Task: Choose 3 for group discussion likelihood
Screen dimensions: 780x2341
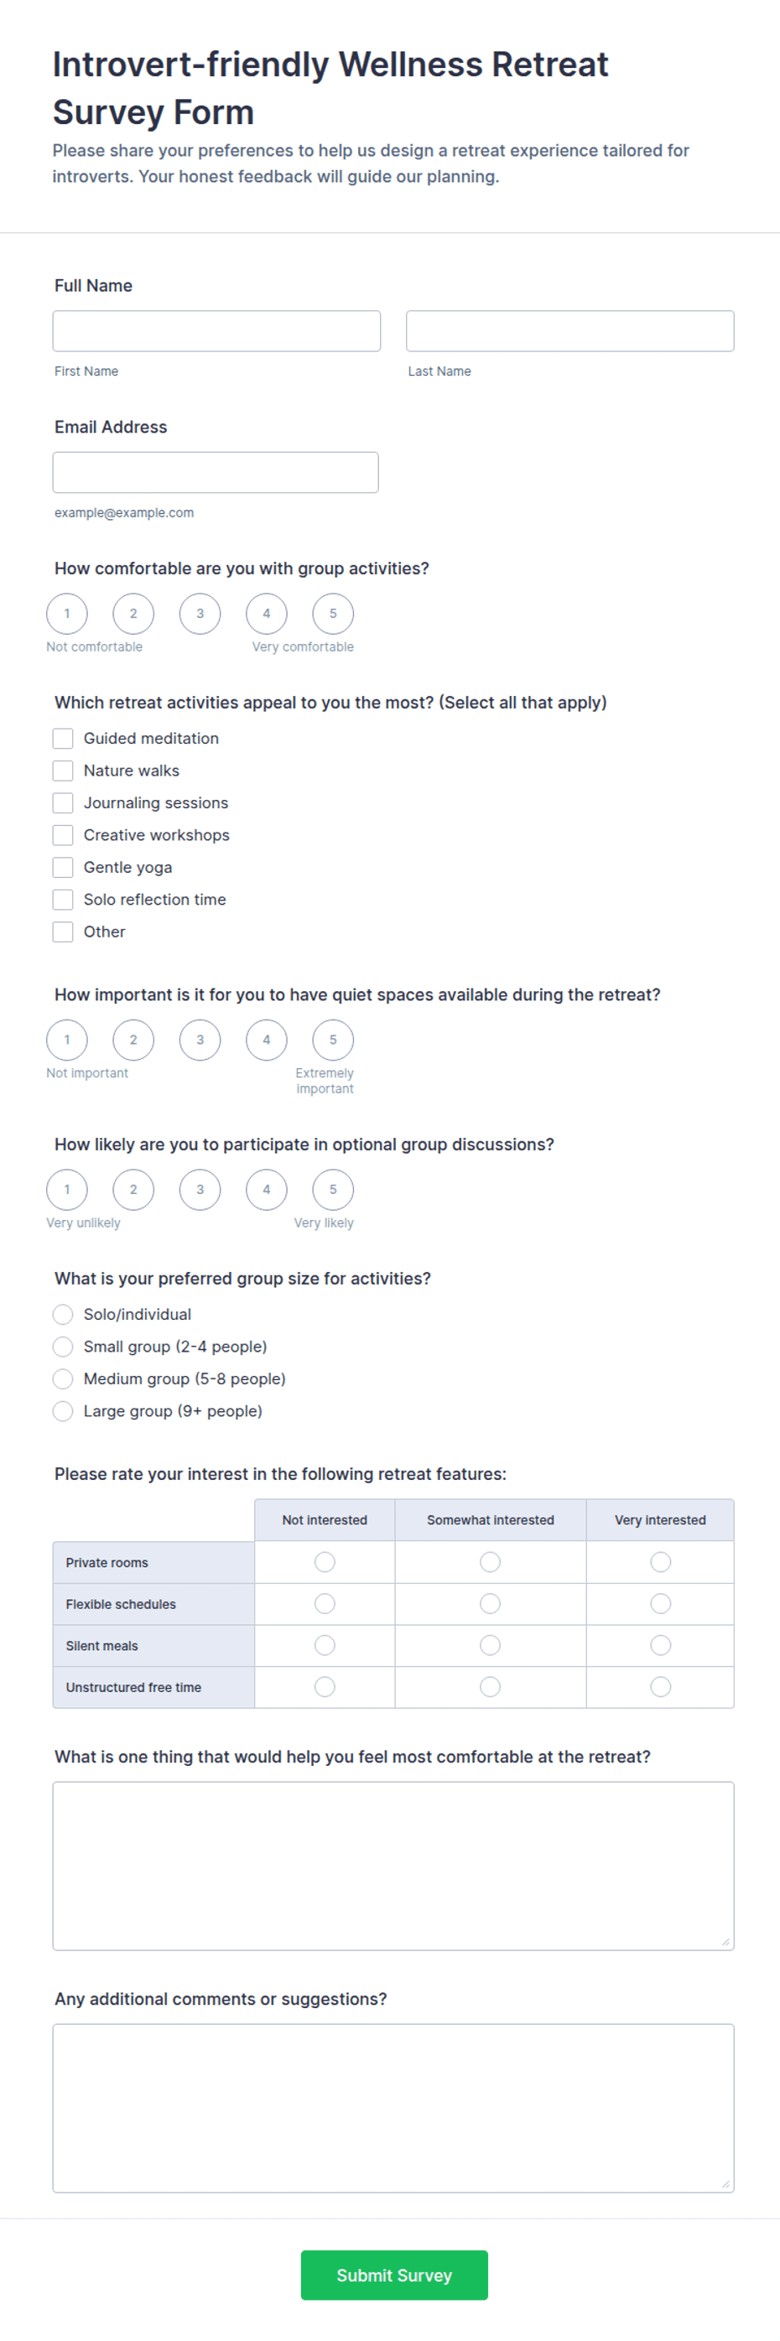Action: (x=200, y=1190)
